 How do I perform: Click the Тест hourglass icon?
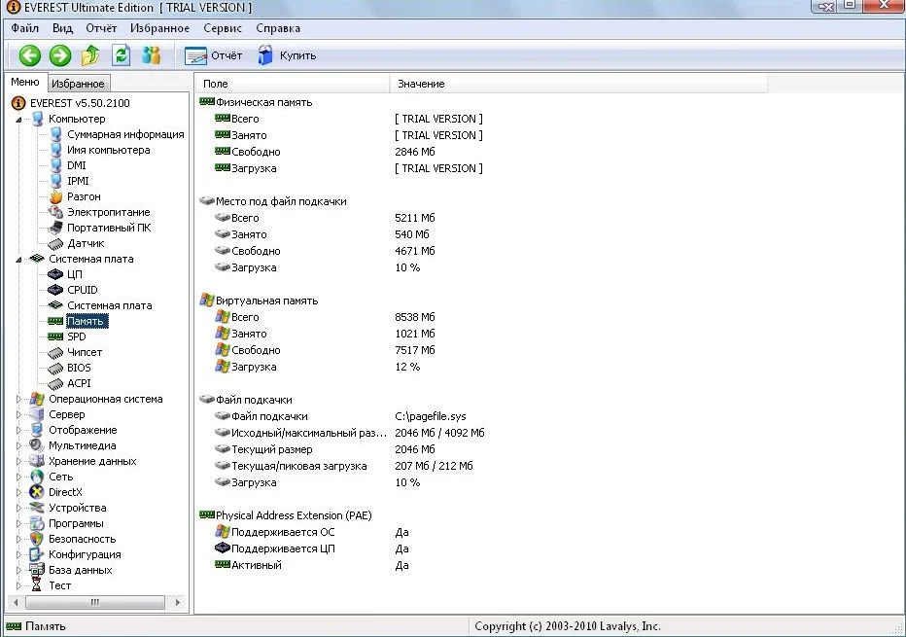click(36, 585)
